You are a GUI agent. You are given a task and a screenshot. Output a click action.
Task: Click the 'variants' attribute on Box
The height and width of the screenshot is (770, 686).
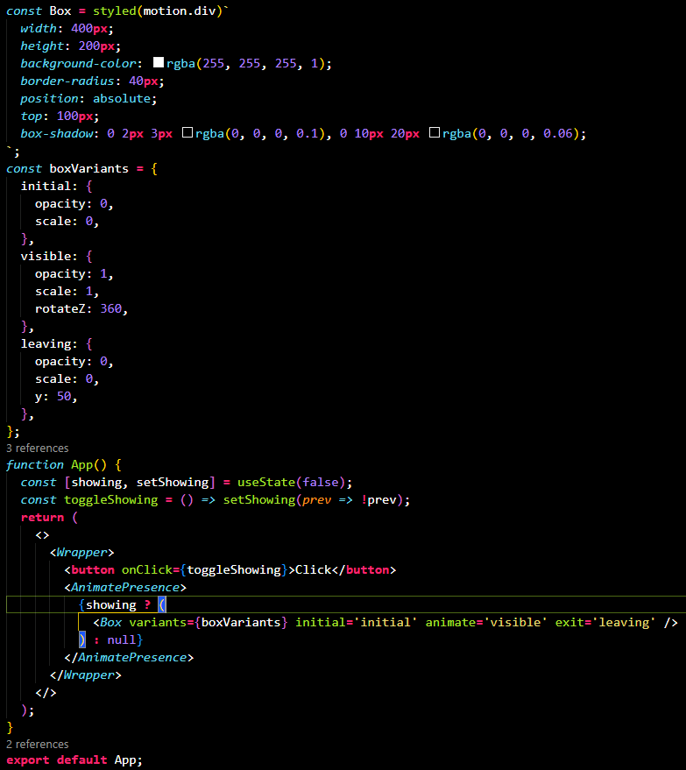pyautogui.click(x=158, y=622)
